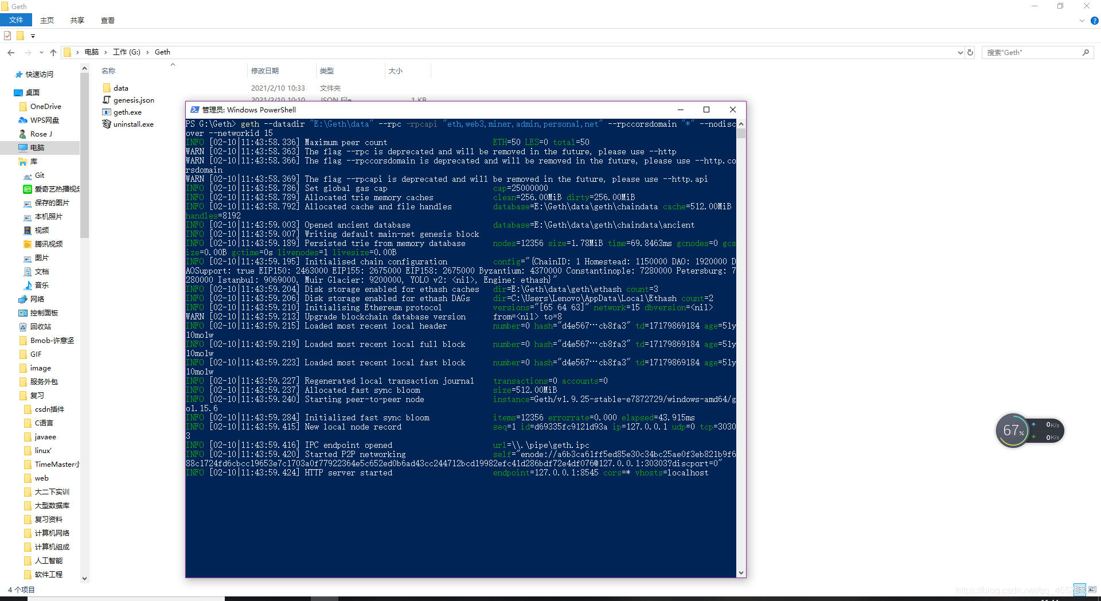The image size is (1101, 601).
Task: Click the forward navigation arrow
Action: coord(28,52)
